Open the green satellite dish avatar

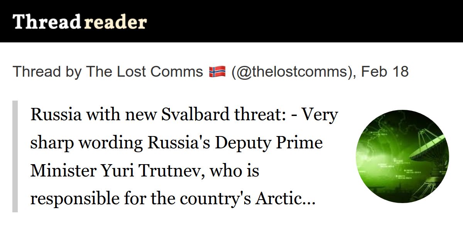[402, 156]
